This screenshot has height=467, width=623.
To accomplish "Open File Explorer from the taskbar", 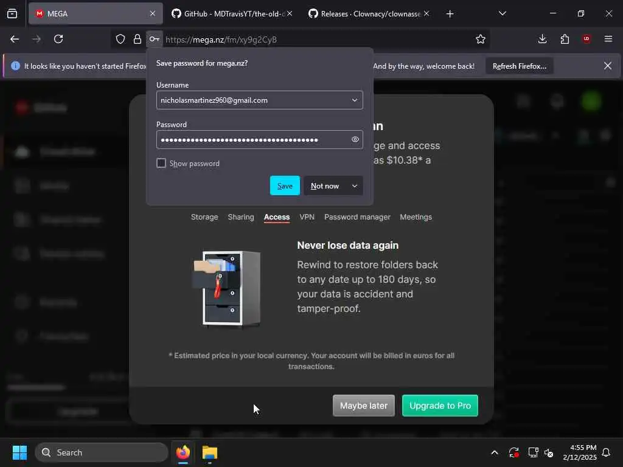I will pos(210,452).
